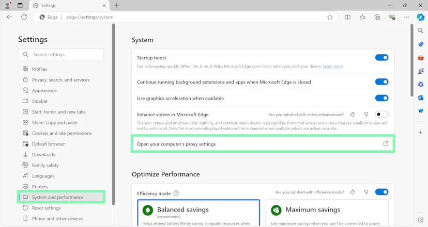Enable Enhance videos in Microsoft Edge
Image resolution: width=428 pixels, height=227 pixels.
click(381, 114)
